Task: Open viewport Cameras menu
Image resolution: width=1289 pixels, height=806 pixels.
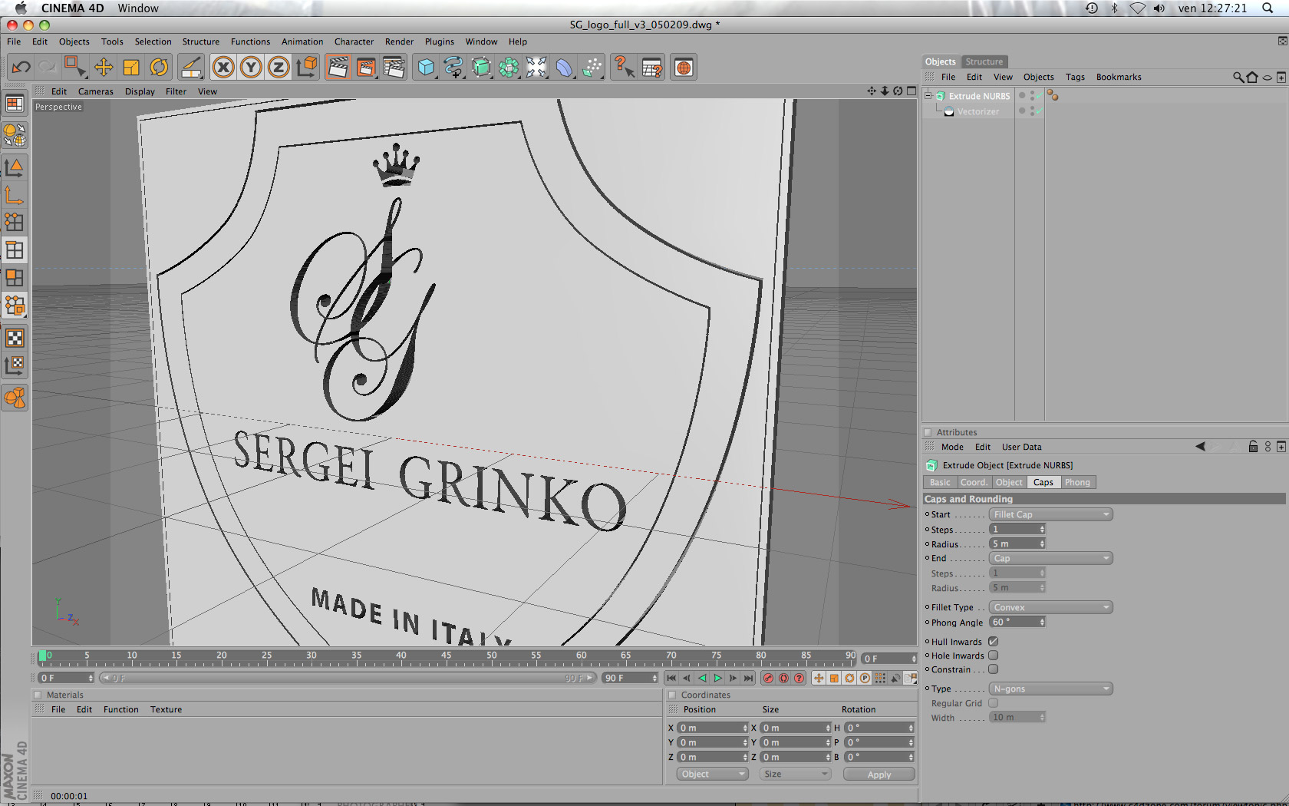Action: coord(96,91)
